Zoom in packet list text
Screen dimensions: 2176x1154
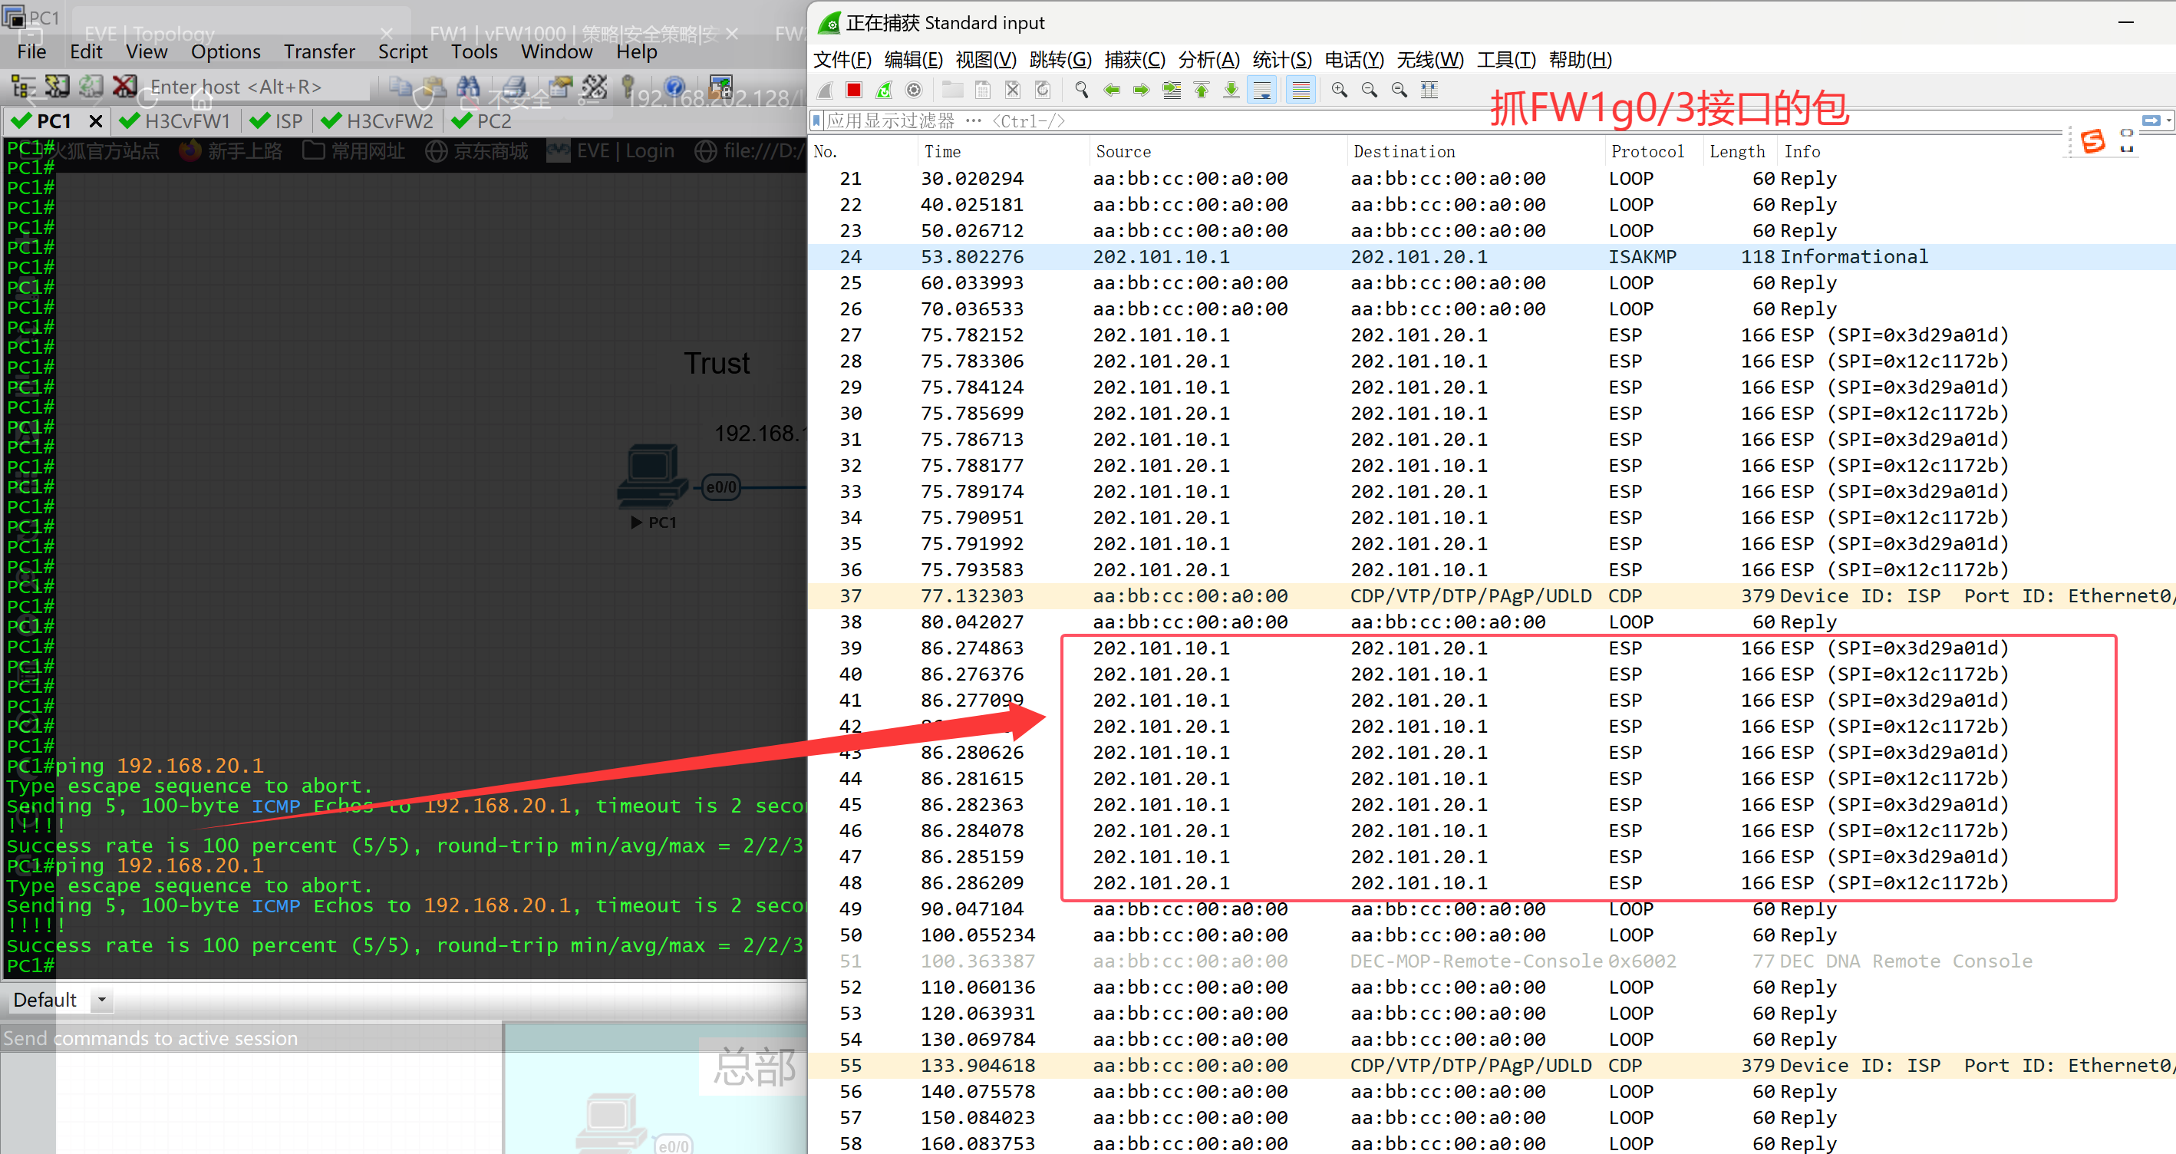(1339, 91)
